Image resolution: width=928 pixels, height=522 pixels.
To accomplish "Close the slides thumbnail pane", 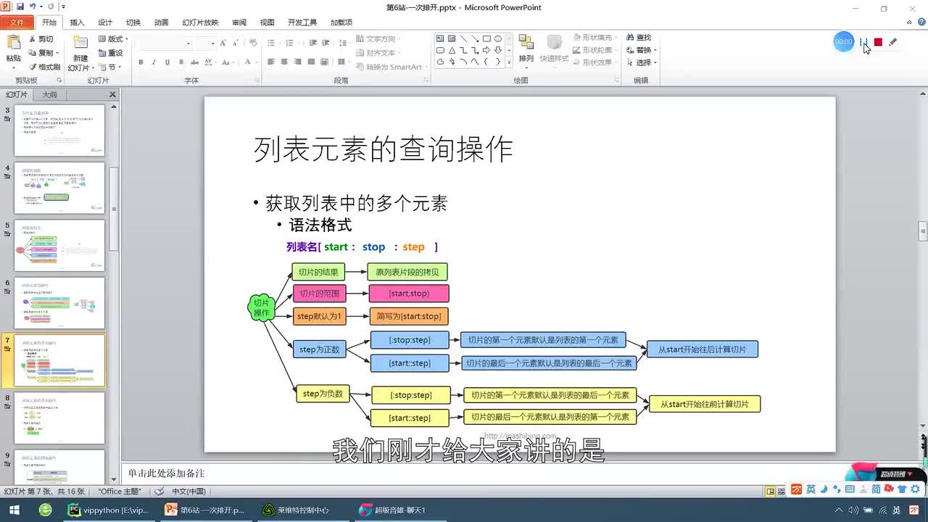I will (x=112, y=95).
